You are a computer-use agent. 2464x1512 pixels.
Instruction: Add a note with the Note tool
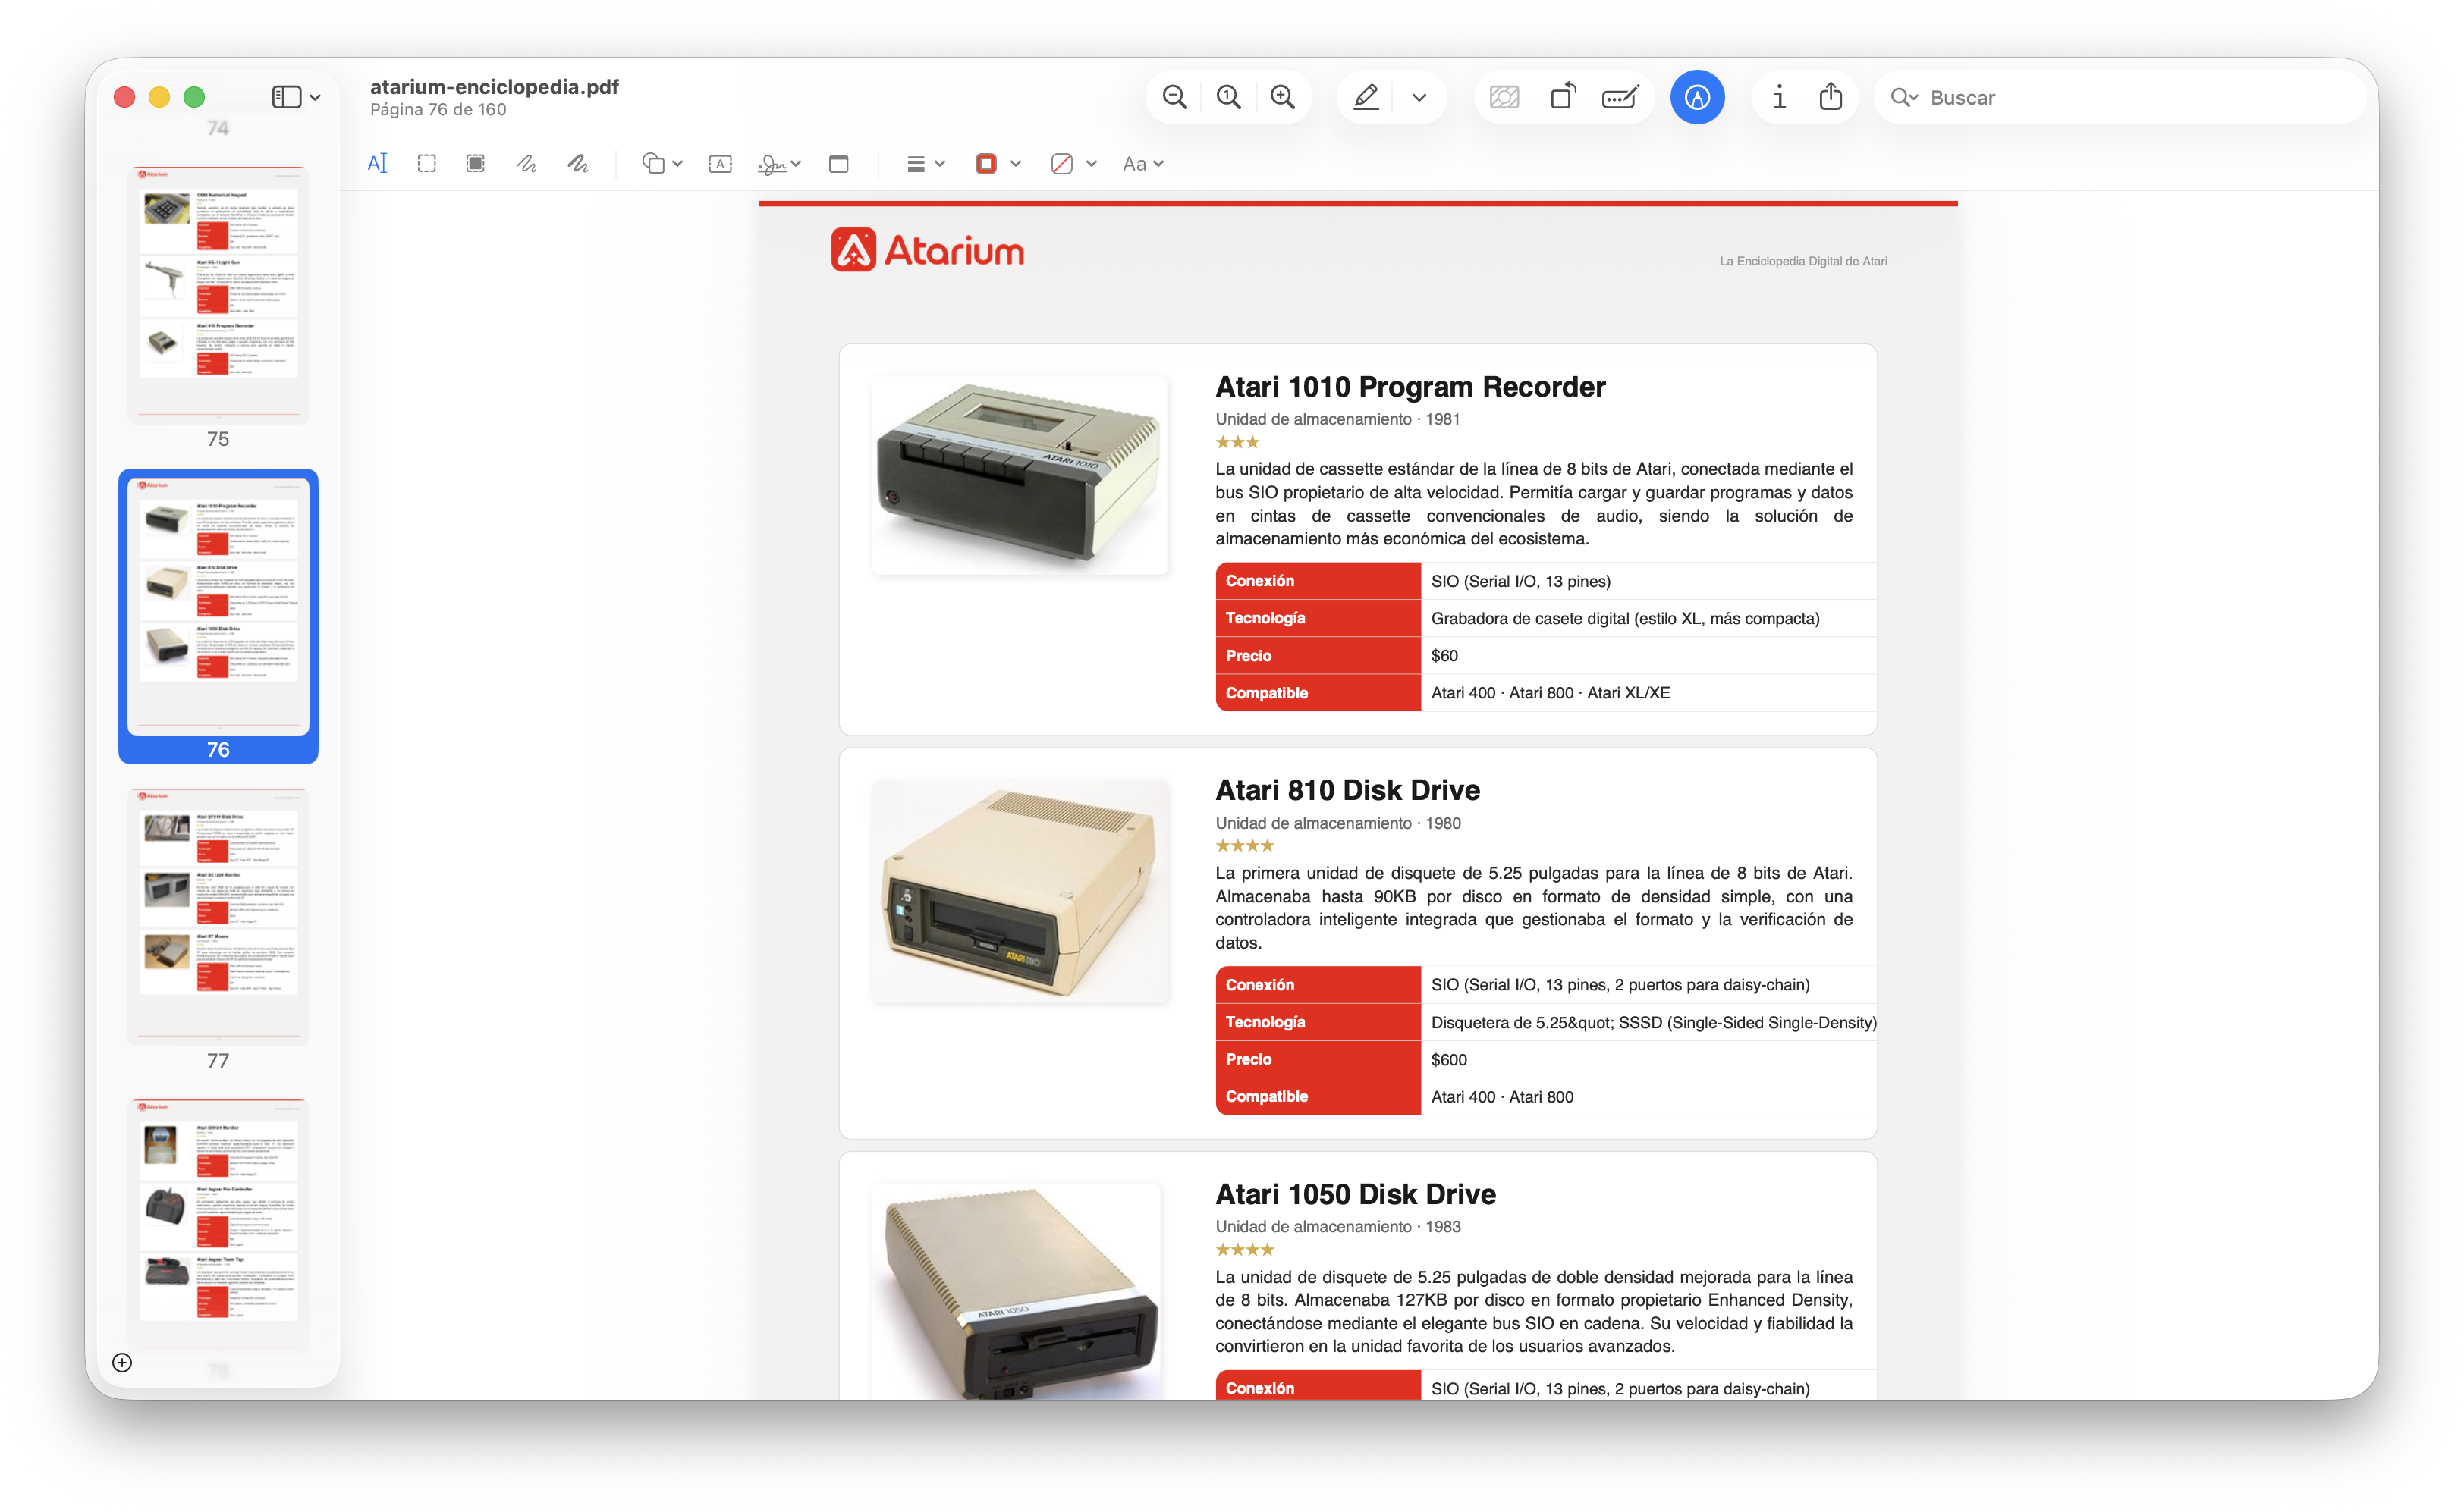838,163
